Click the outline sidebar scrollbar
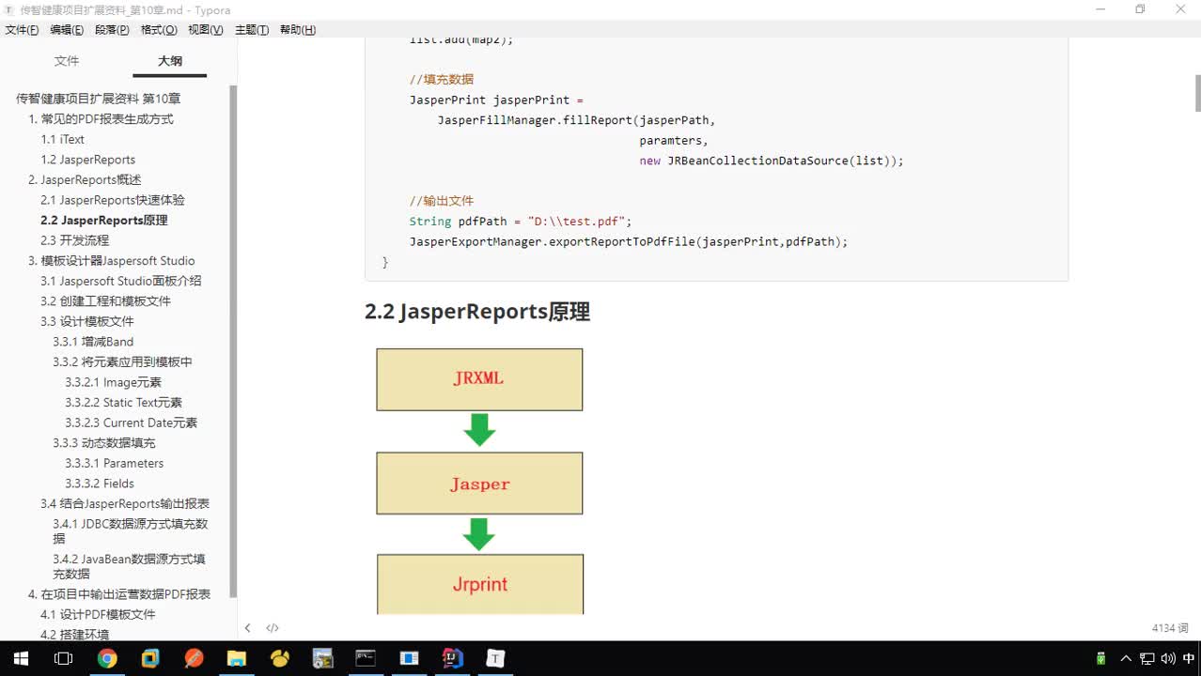 233,341
